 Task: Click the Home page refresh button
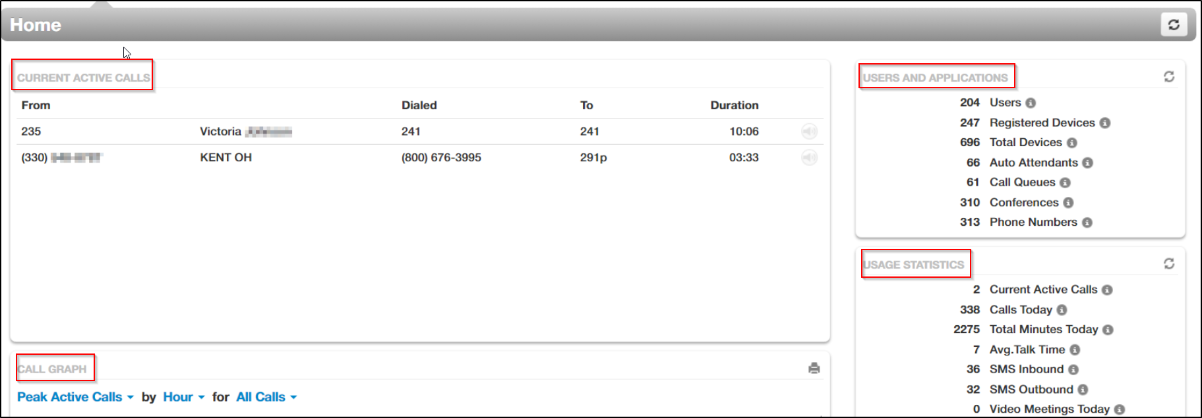tap(1174, 24)
